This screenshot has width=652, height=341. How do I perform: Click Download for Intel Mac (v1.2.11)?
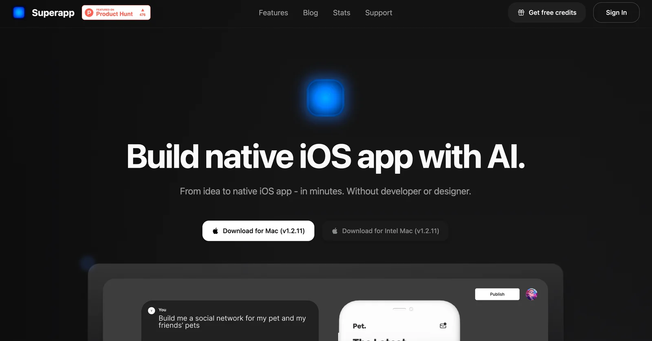pos(385,231)
